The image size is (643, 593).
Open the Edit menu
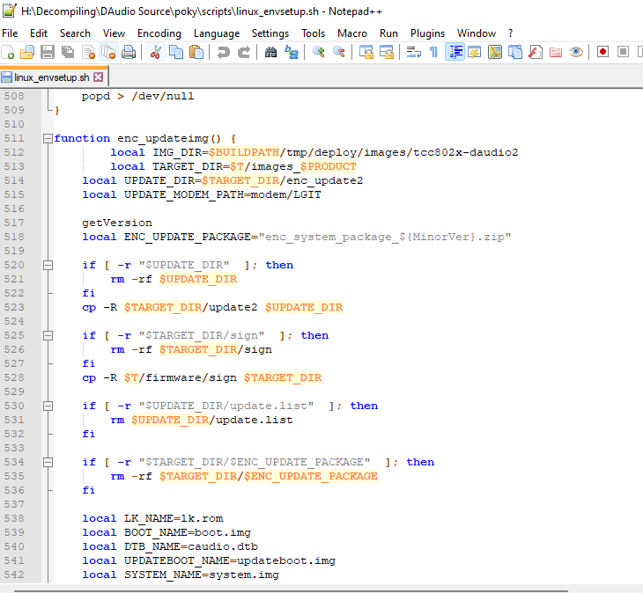39,33
